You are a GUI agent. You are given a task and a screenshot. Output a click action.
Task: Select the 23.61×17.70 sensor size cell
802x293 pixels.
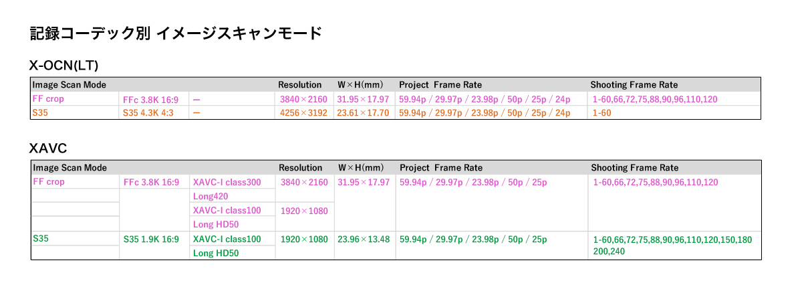pyautogui.click(x=364, y=113)
